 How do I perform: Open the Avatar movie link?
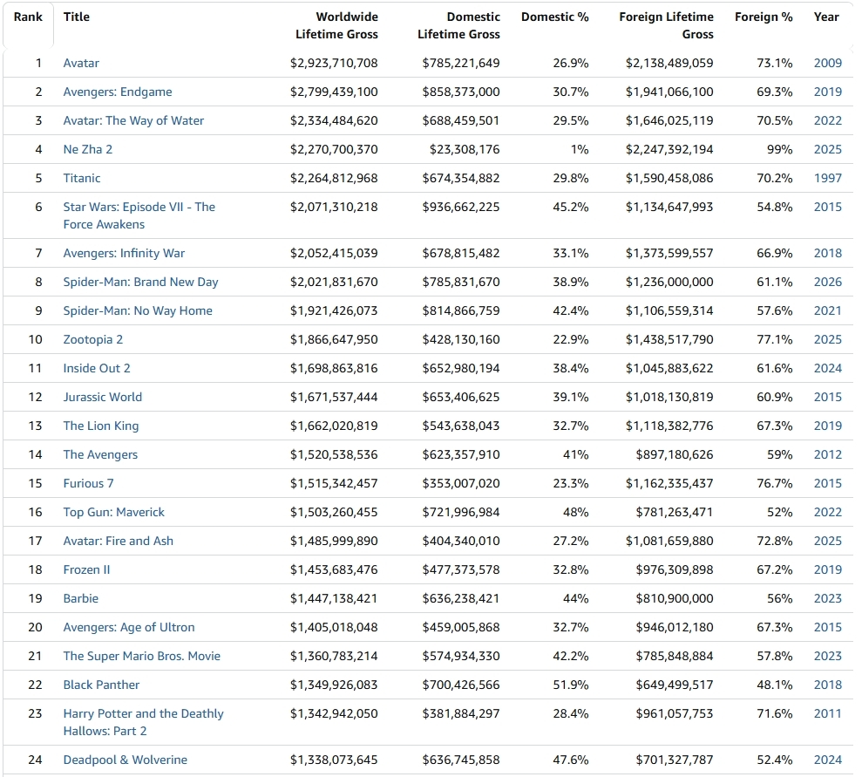tap(81, 64)
